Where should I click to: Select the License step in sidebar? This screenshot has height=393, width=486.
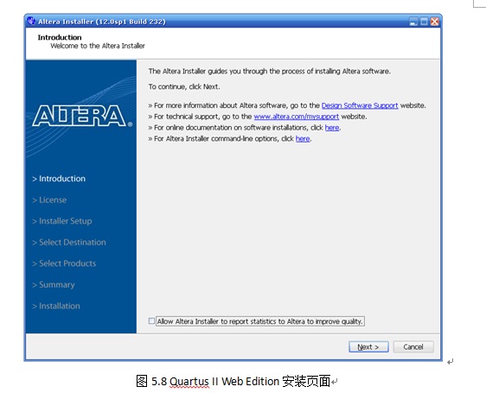[49, 200]
